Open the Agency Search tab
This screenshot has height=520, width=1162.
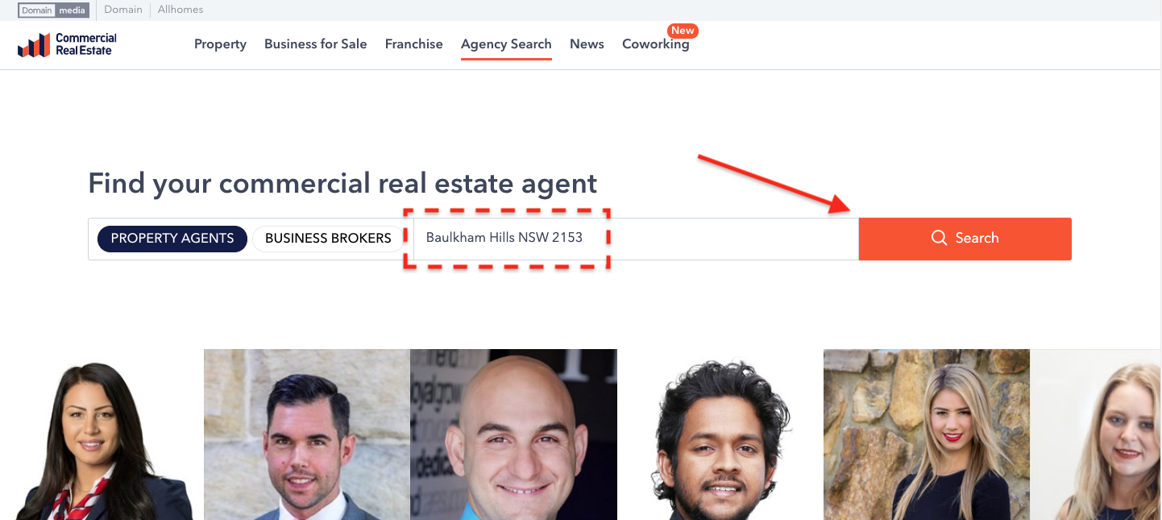tap(506, 44)
